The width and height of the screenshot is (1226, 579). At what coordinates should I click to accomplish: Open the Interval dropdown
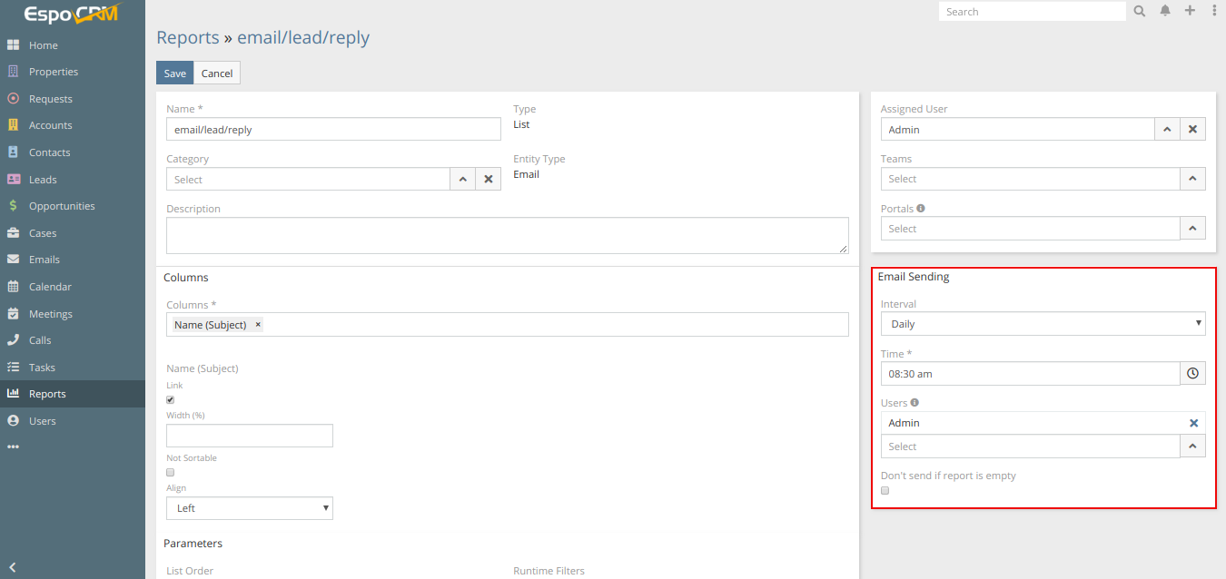[1043, 324]
